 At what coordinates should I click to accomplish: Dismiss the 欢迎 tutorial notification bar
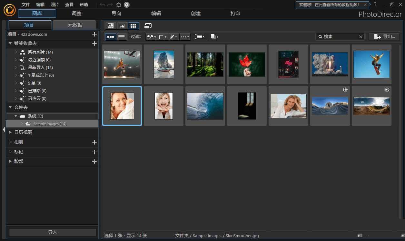[365, 5]
